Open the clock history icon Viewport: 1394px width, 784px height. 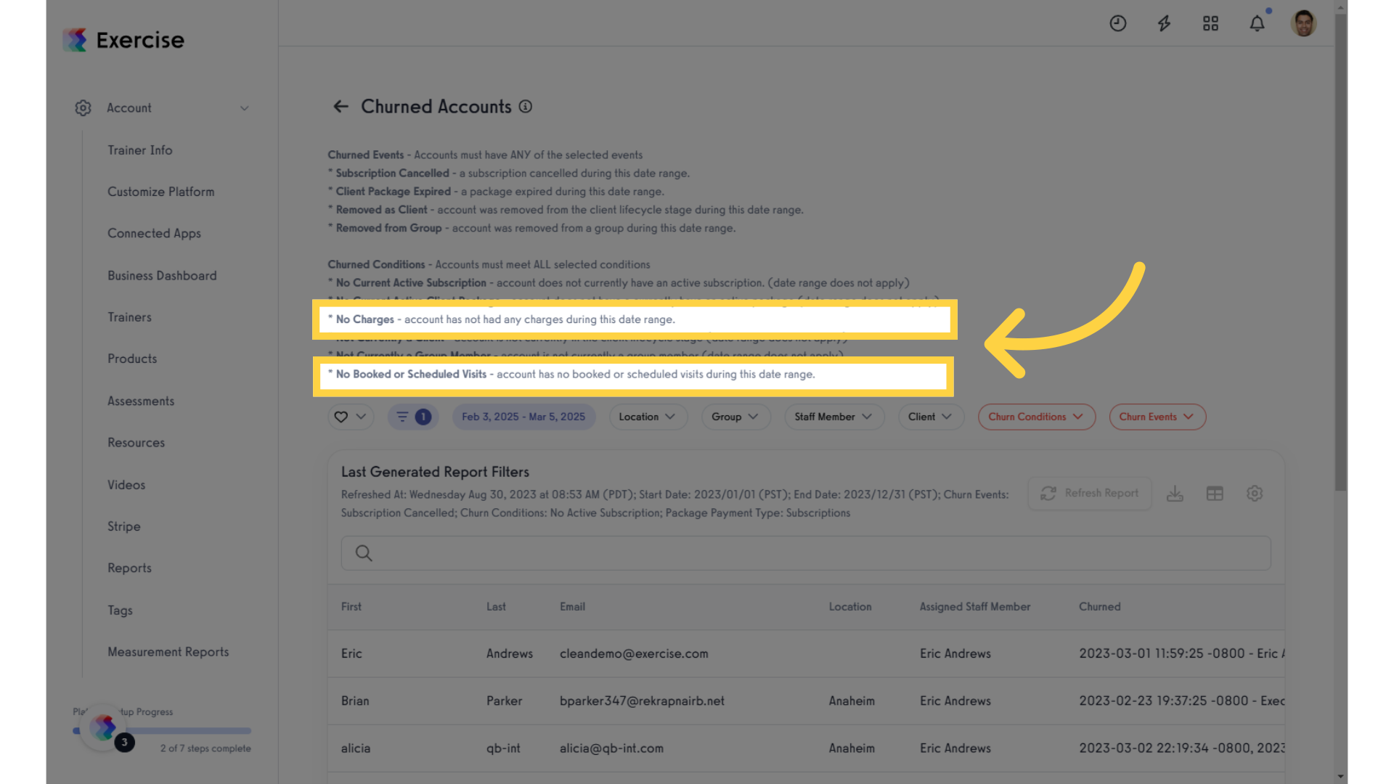[1118, 24]
